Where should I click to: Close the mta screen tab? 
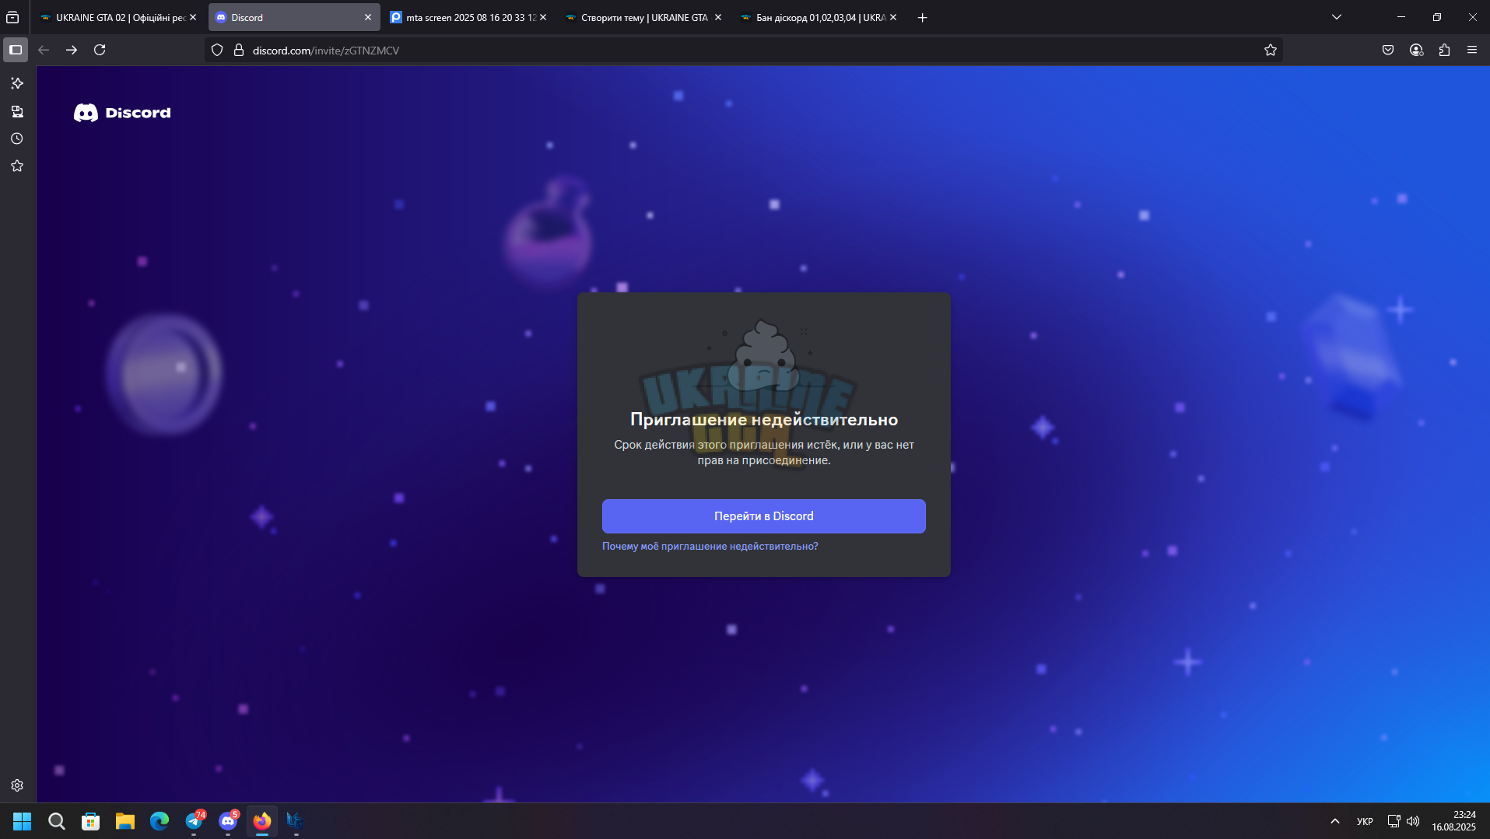point(543,17)
